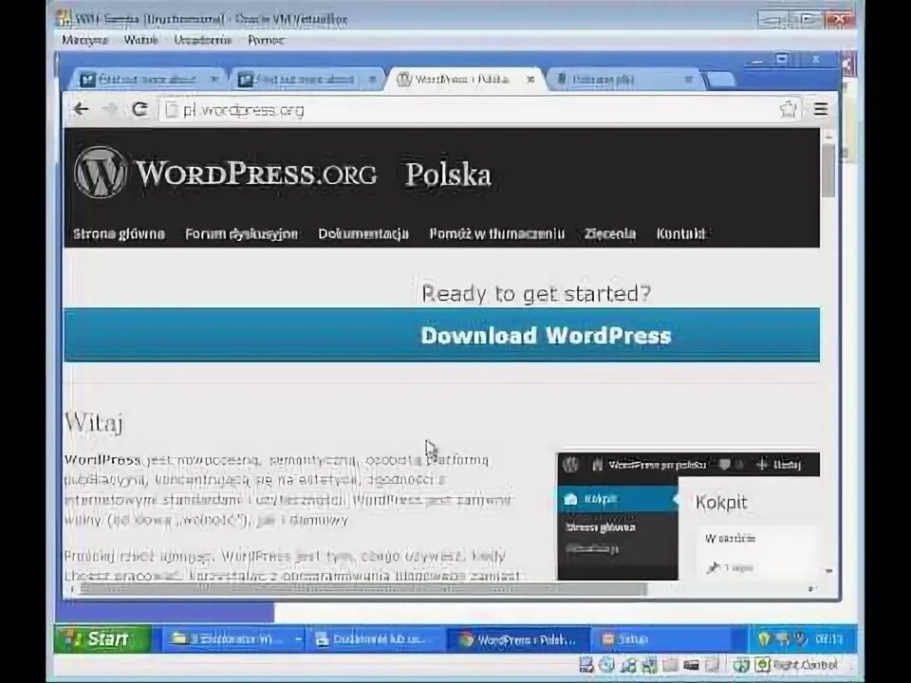Click the taskbar clock

[x=828, y=638]
